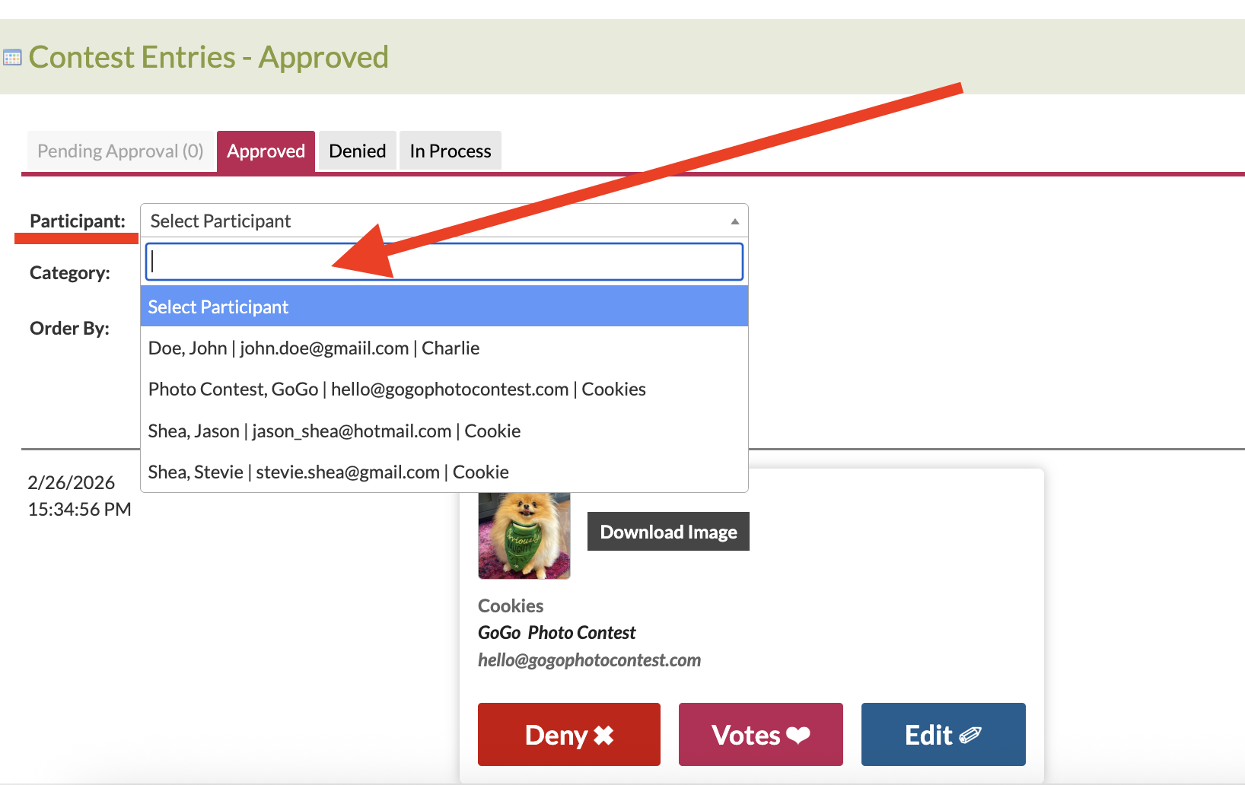Open the Select Participant combo box
Screen dimensions: 1245x785
[444, 221]
